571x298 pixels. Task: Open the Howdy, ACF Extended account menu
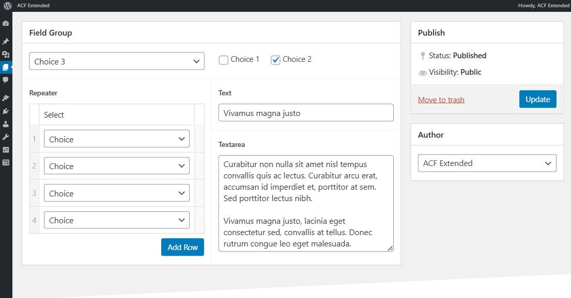pos(543,6)
